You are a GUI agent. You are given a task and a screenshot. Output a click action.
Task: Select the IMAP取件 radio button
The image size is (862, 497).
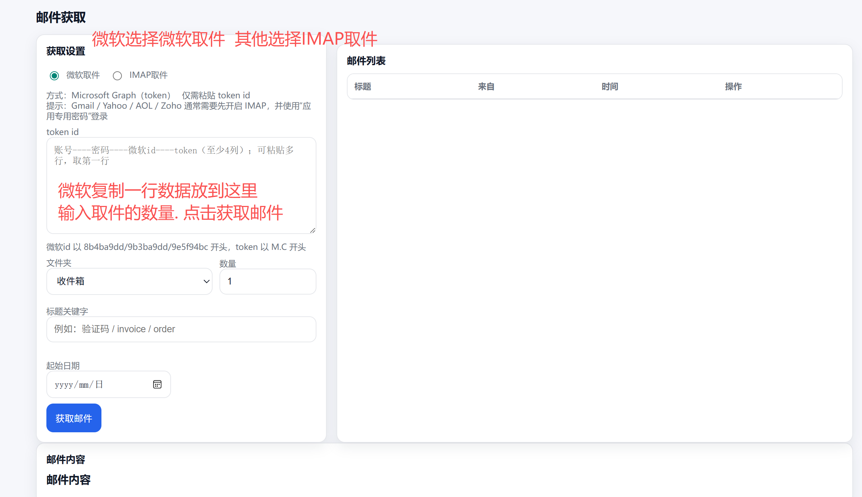pyautogui.click(x=117, y=75)
